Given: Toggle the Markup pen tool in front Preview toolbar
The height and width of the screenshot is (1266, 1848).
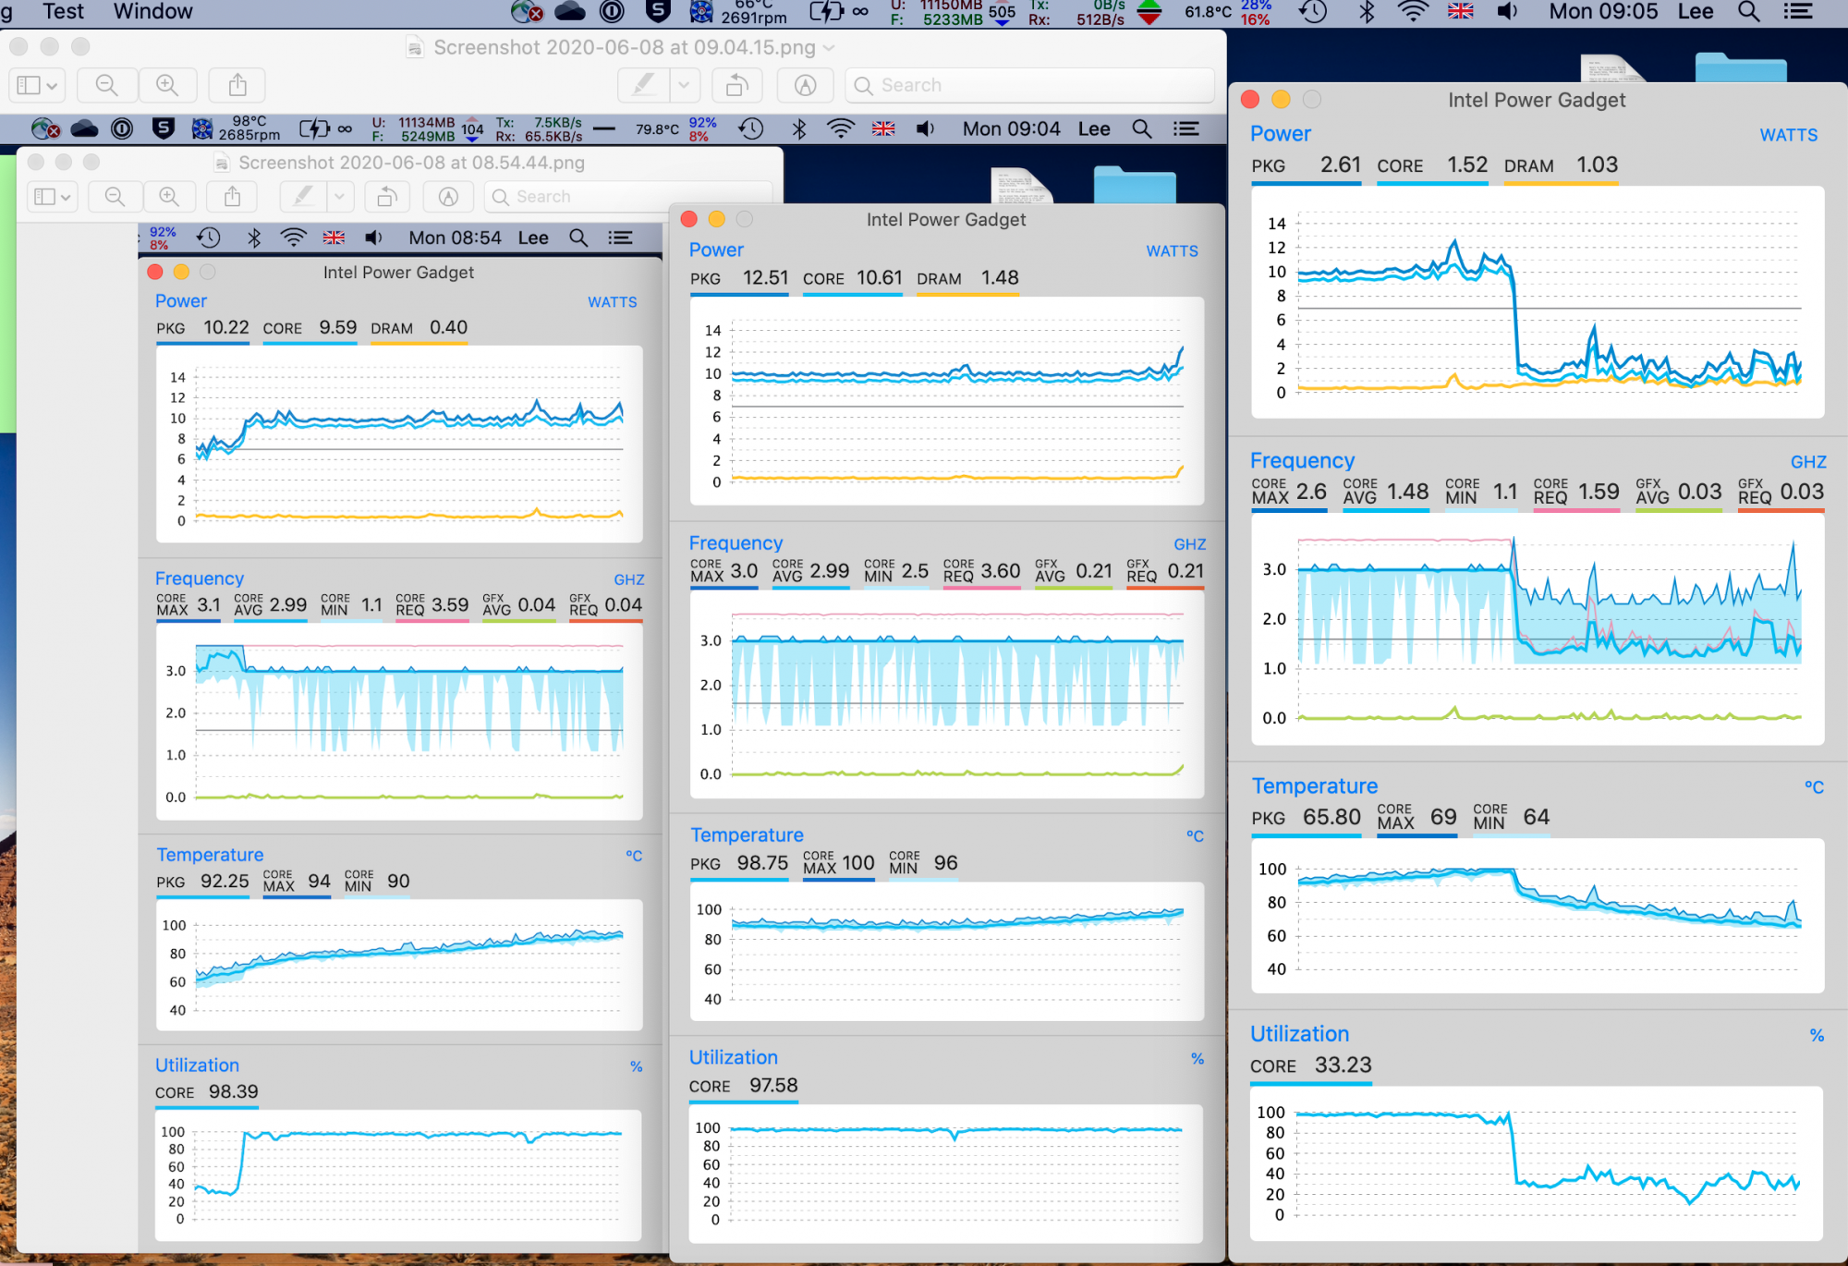Looking at the screenshot, I should pyautogui.click(x=643, y=85).
